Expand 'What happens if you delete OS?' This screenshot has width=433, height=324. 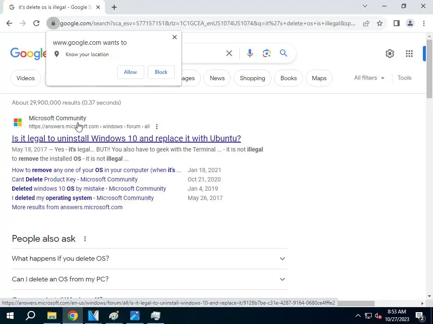point(149,259)
